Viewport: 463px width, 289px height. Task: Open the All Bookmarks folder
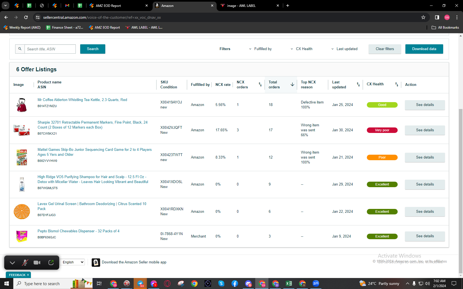(445, 28)
